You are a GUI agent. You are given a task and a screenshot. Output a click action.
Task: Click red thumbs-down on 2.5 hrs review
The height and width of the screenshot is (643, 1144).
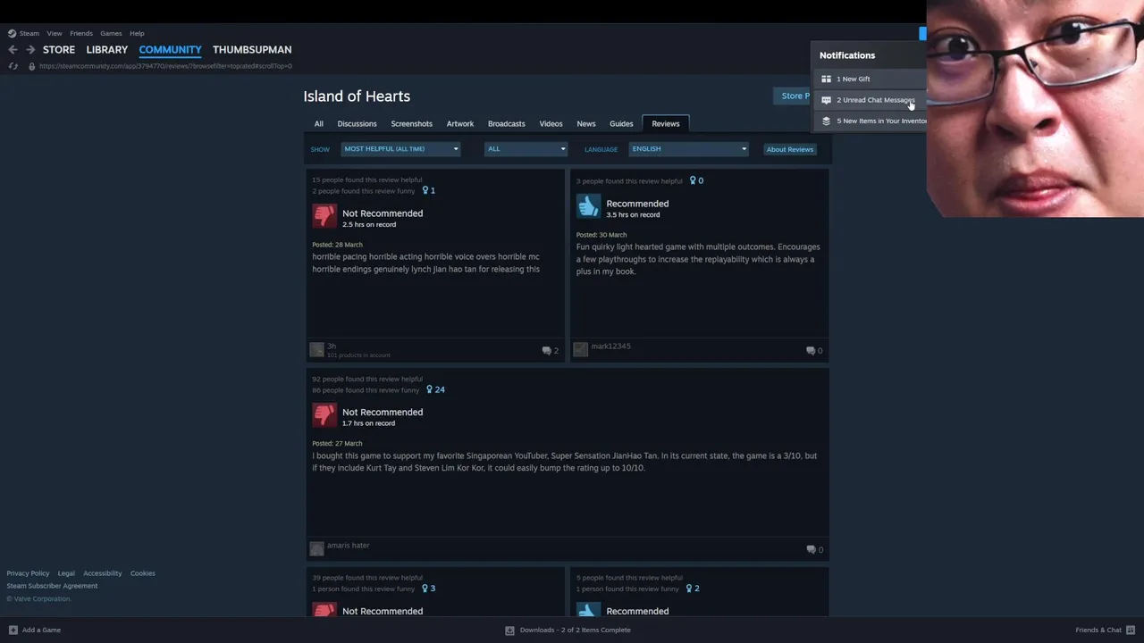click(x=324, y=216)
